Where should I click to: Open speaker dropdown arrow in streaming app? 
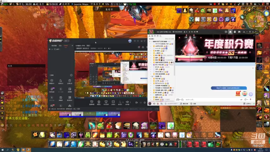pos(130,102)
